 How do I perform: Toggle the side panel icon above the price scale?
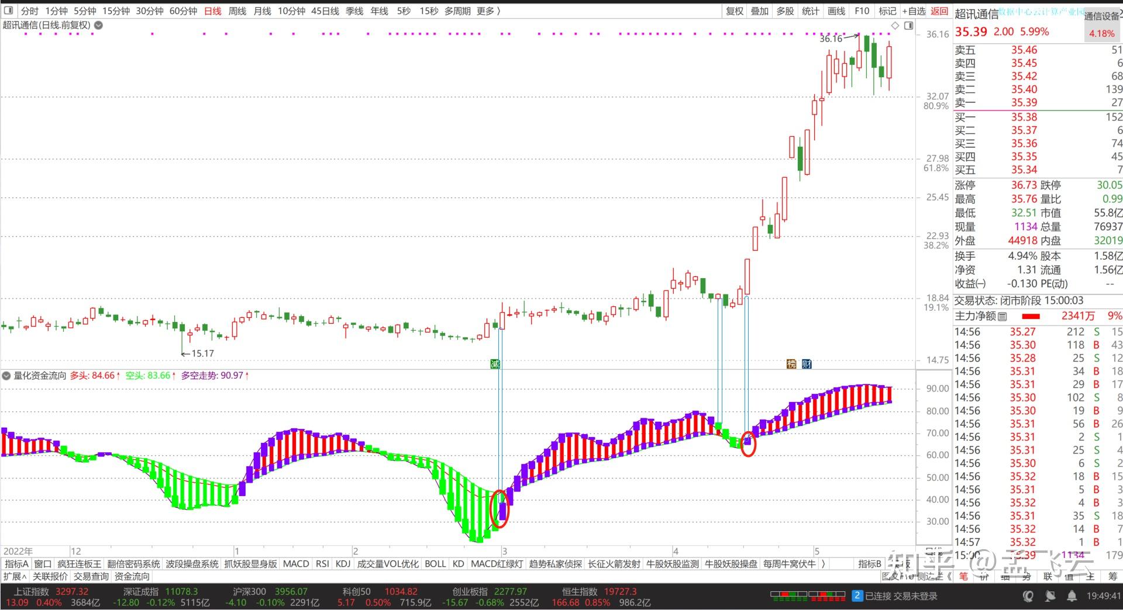(908, 25)
